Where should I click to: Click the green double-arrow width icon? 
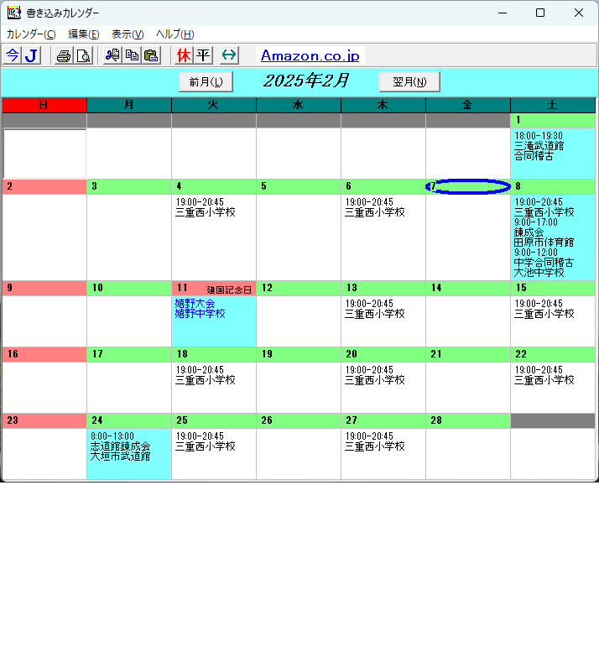[x=229, y=55]
